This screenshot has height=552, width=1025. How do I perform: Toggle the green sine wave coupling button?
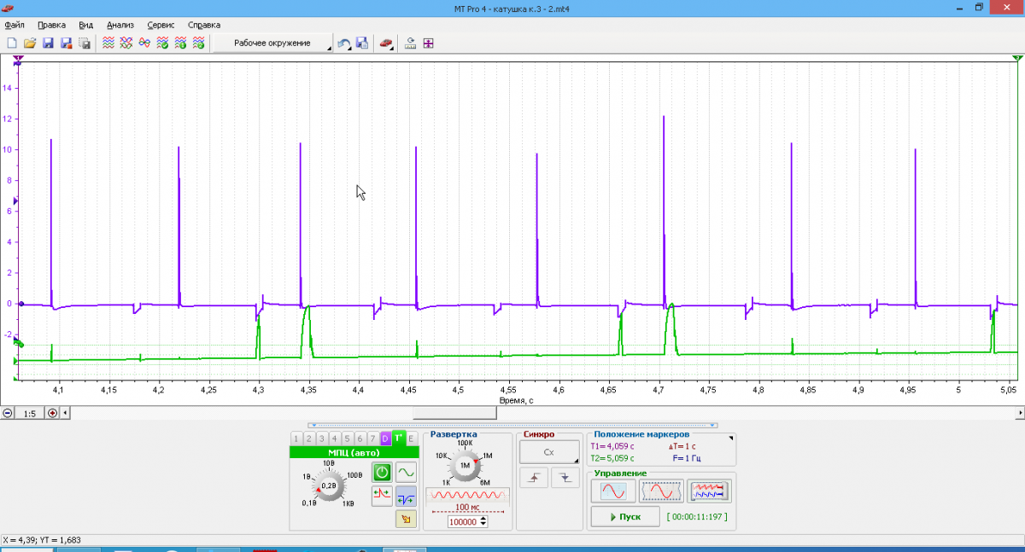coord(406,472)
